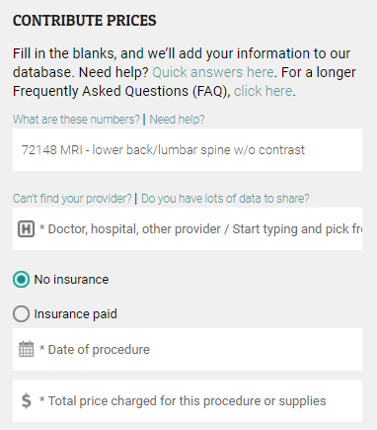Click the hospital H icon in provider field
The width and height of the screenshot is (377, 430).
pyautogui.click(x=26, y=229)
